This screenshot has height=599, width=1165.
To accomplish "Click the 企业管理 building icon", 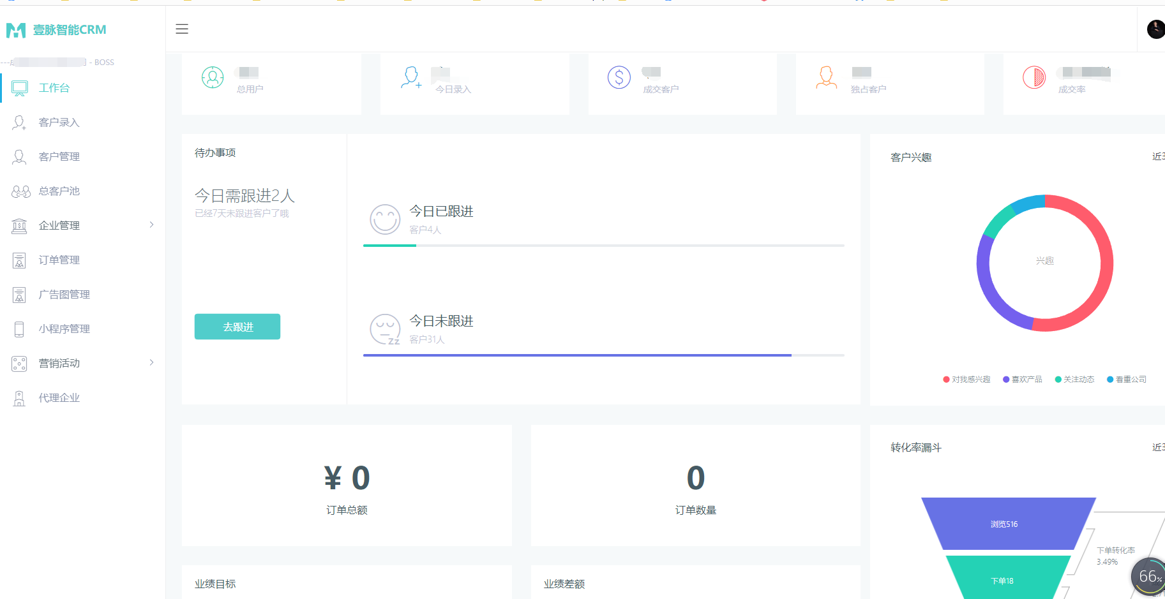I will (x=20, y=226).
